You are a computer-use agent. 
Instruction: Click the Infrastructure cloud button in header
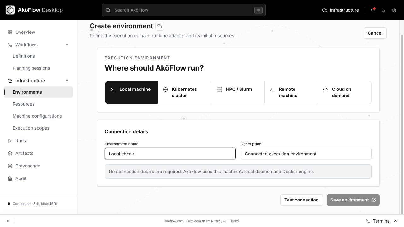click(340, 10)
